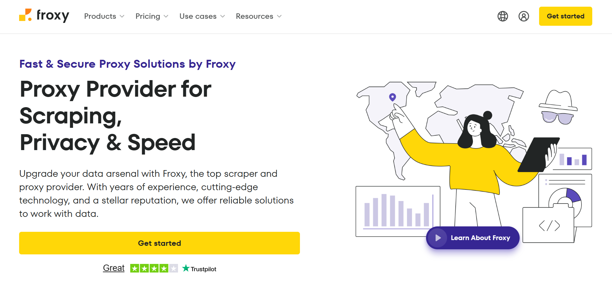Screen dimensions: 612x290
Task: Click the Froxy logo
Action: click(x=45, y=16)
